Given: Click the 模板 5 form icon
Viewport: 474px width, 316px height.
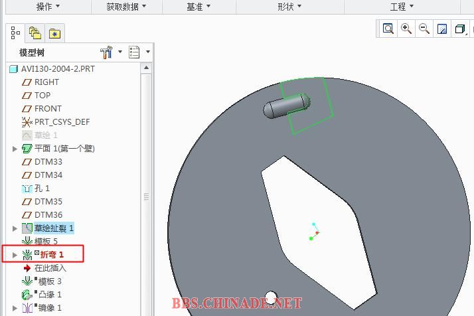Looking at the screenshot, I should coord(27,241).
